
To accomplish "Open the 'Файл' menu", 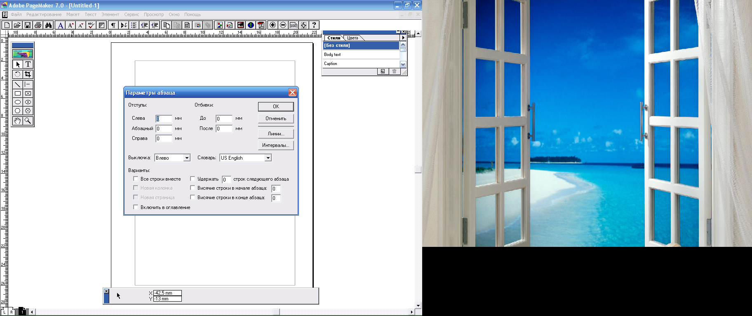I will pyautogui.click(x=16, y=14).
